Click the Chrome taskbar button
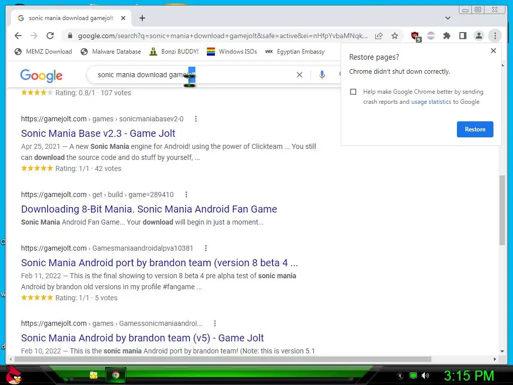The width and height of the screenshot is (513, 385). [x=116, y=375]
